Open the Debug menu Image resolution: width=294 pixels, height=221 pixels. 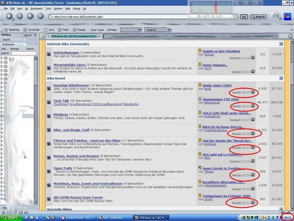pyautogui.click(x=76, y=9)
